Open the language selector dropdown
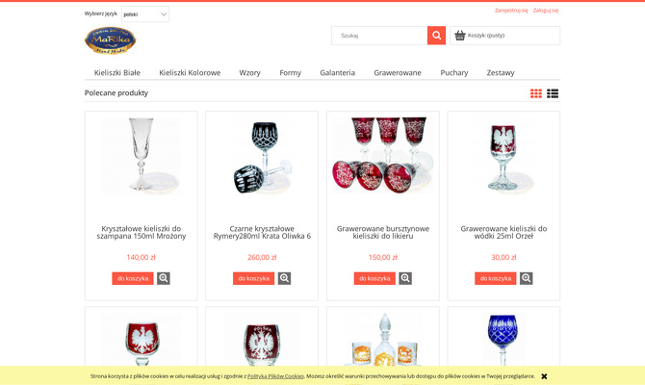The width and height of the screenshot is (645, 385). 145,14
